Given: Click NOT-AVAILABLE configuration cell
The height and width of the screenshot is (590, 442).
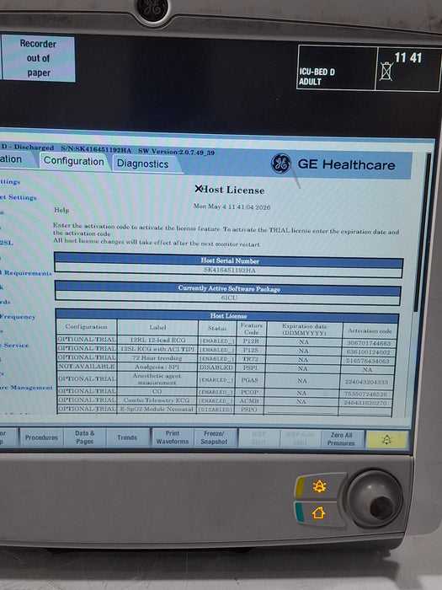Looking at the screenshot, I should tap(87, 367).
